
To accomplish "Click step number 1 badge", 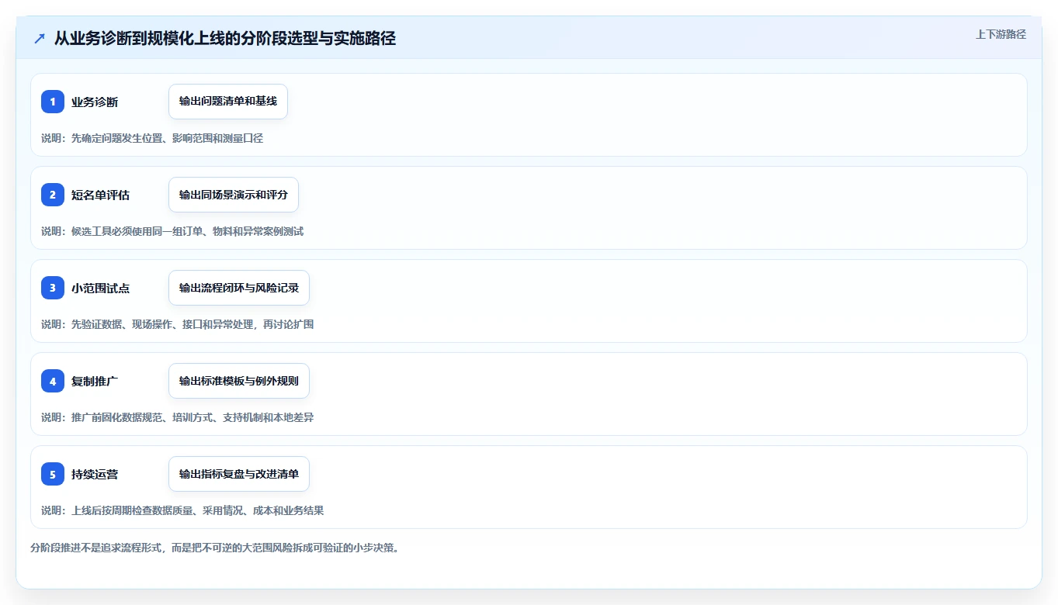I will tap(53, 102).
